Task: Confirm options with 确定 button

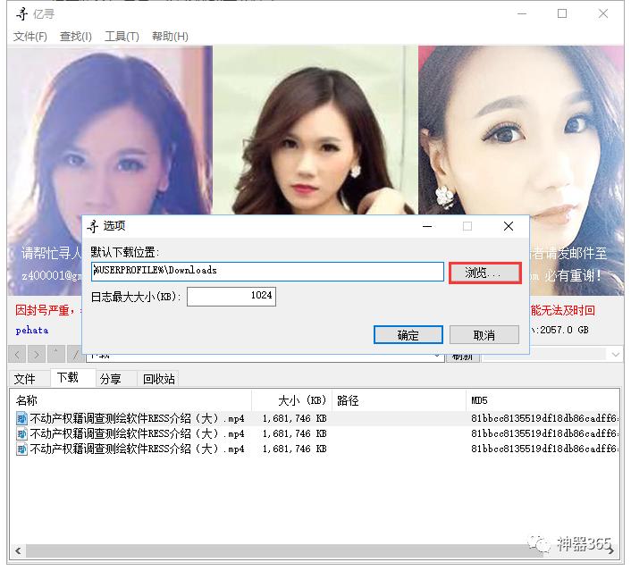Action: click(408, 335)
